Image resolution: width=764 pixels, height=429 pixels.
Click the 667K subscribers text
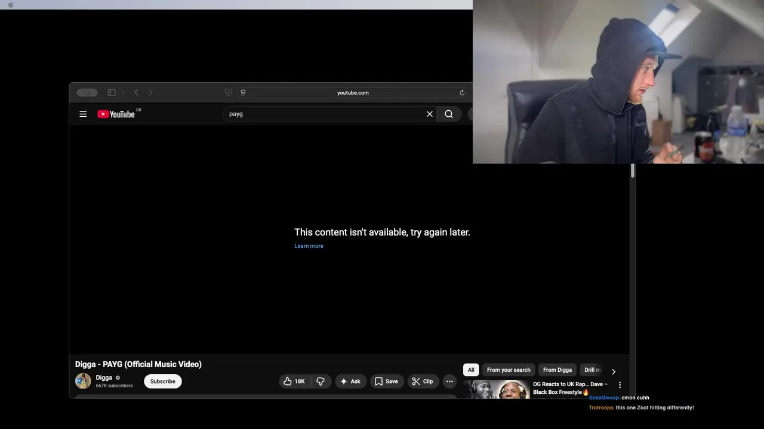[114, 386]
